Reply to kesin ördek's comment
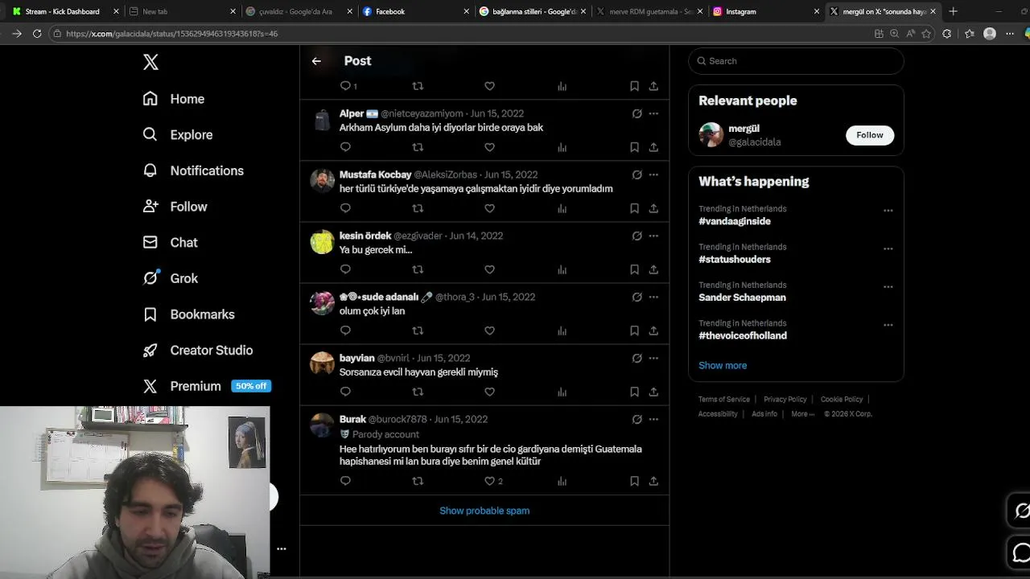The image size is (1030, 579). (x=345, y=269)
